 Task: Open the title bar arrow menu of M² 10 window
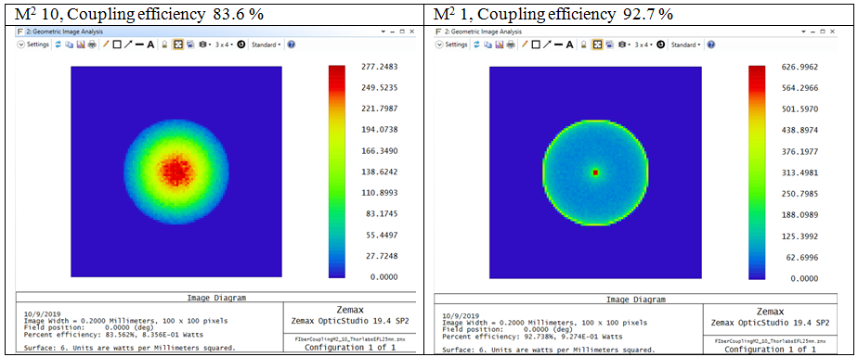pyautogui.click(x=383, y=32)
